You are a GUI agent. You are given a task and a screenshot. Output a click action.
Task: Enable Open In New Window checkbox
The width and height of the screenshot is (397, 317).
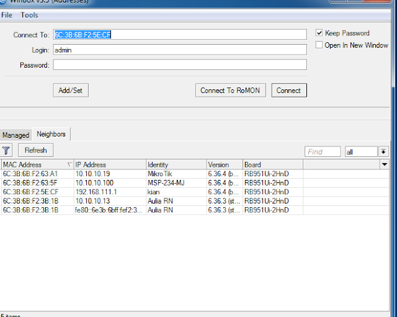[x=319, y=45]
